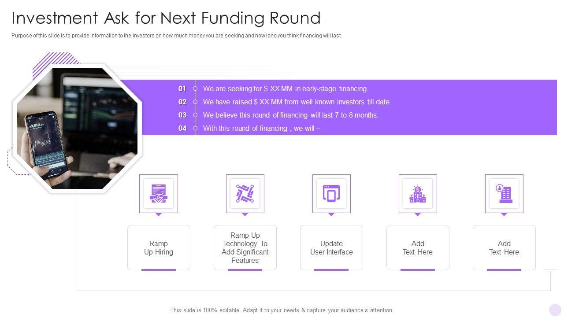
Task: Select the "Update User Interface" box
Action: tap(331, 248)
